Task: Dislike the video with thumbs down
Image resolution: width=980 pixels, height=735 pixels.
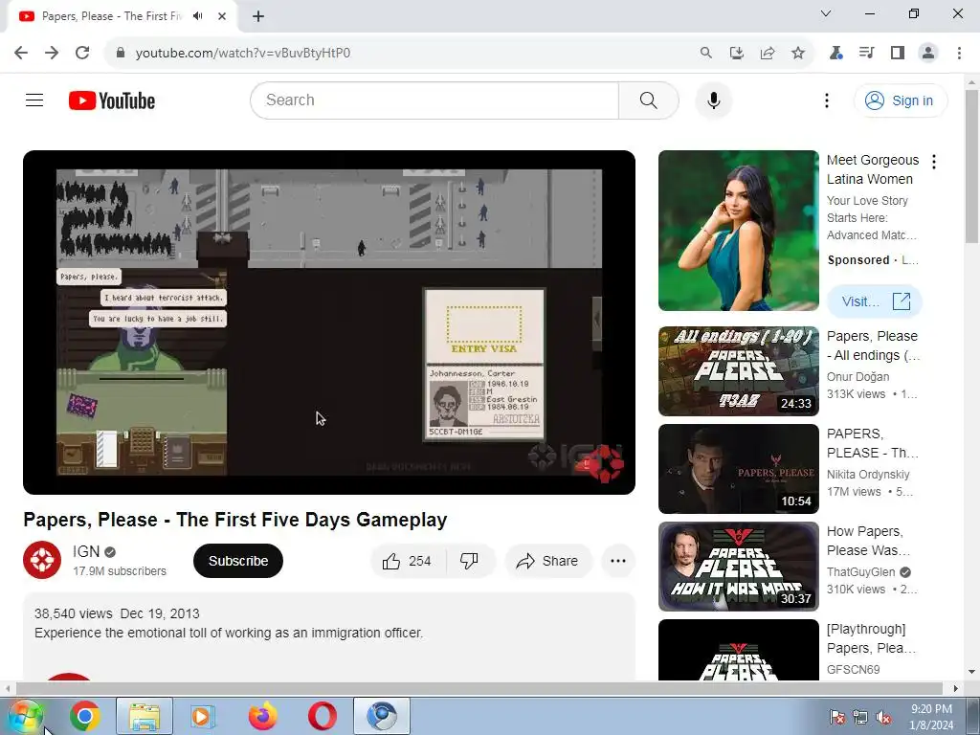Action: pyautogui.click(x=470, y=561)
